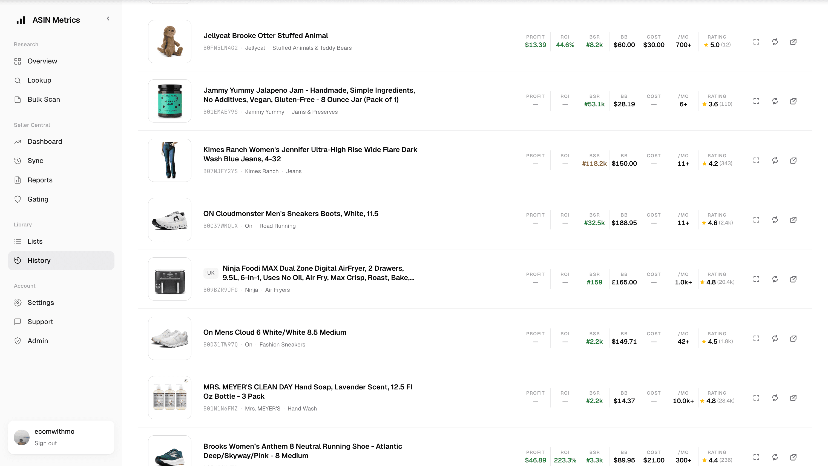828x466 pixels.
Task: Open Brooks Anthem 8 shoe externally
Action: (793, 457)
